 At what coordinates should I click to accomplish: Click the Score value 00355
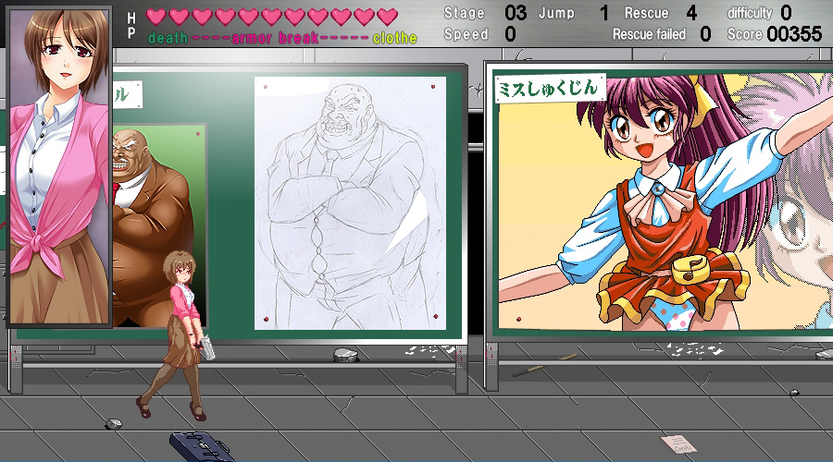(x=794, y=34)
